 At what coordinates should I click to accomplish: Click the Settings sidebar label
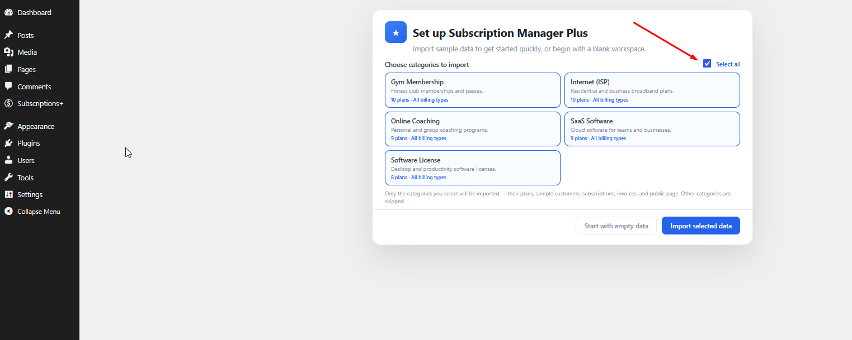[x=30, y=194]
